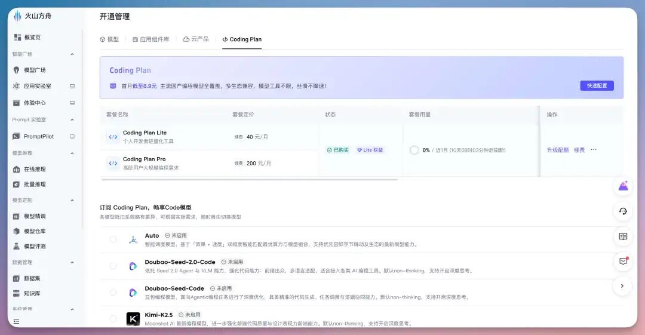Screen dimensions: 645x335
Task: Click the Lite 权益 badge
Action: [370, 150]
